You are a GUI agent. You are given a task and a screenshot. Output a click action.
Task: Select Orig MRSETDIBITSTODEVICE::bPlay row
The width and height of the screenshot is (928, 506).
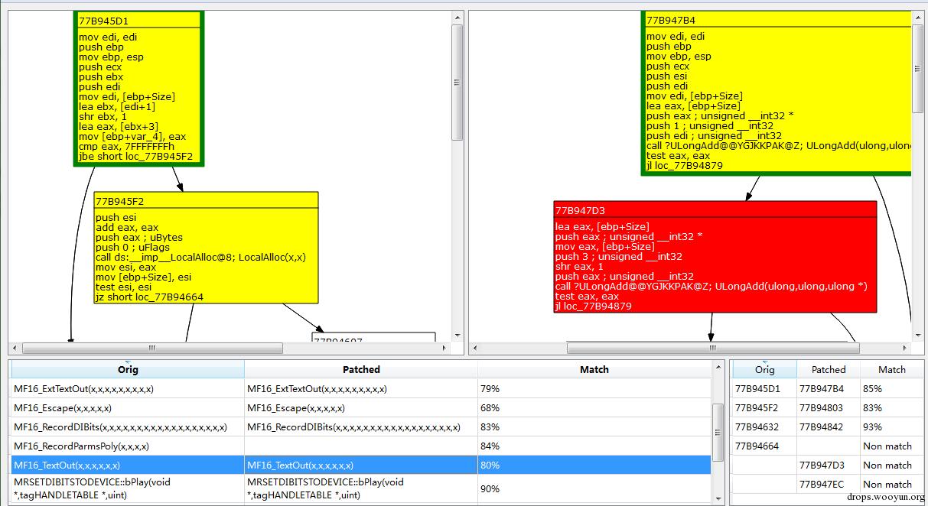(x=128, y=488)
